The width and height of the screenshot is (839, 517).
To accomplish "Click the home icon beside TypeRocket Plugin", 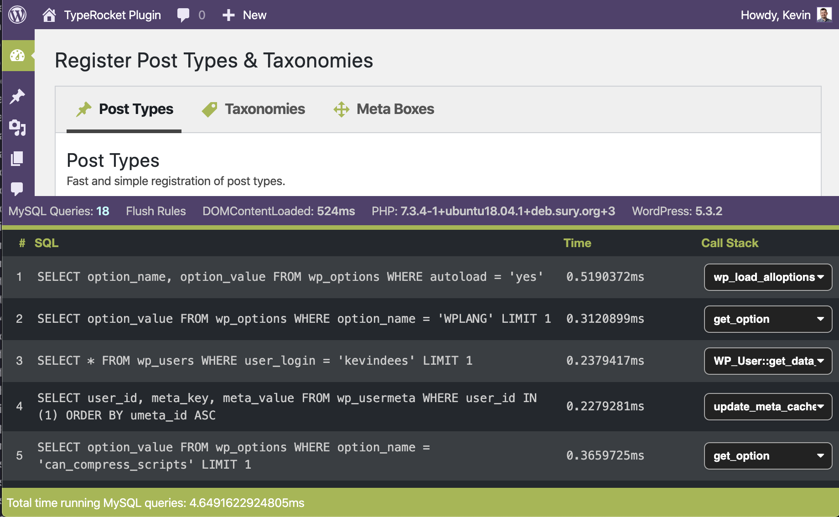I will coord(49,15).
